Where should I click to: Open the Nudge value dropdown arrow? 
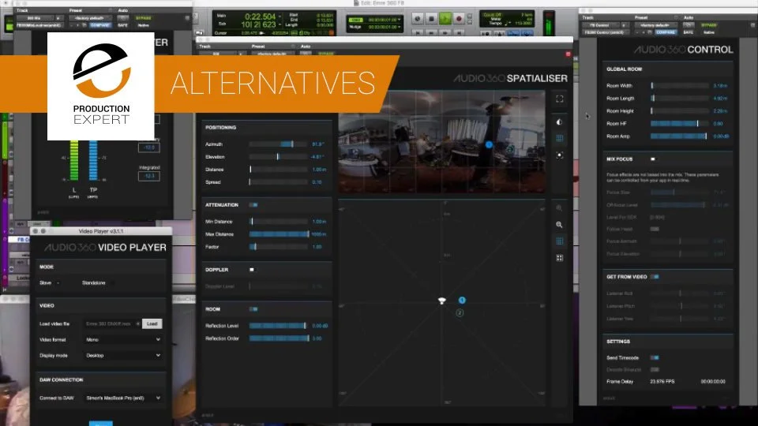click(400, 27)
